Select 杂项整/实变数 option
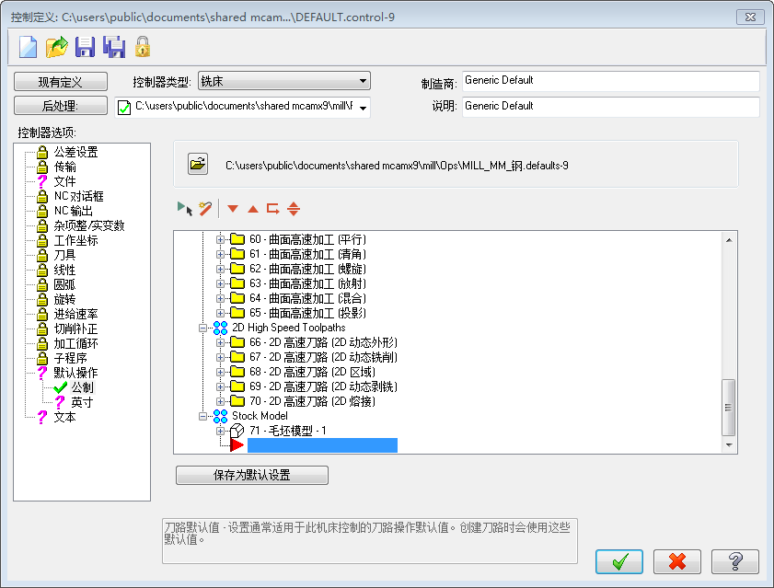 coord(89,225)
